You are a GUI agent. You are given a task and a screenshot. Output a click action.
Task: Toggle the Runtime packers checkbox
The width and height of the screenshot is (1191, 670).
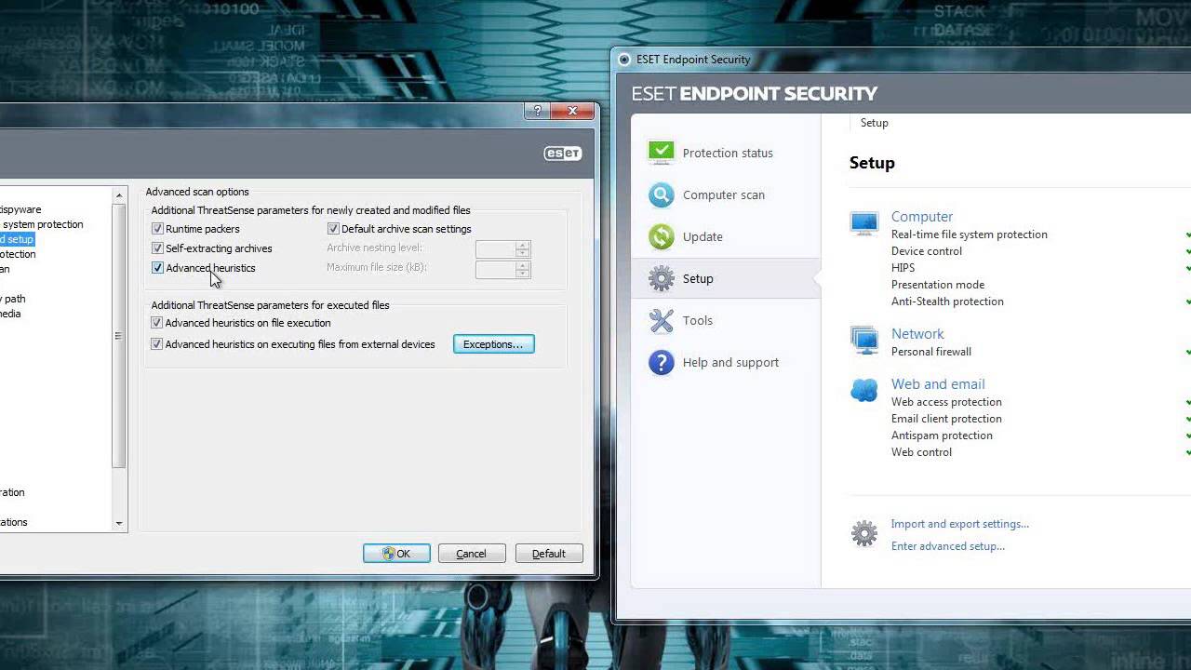tap(157, 229)
